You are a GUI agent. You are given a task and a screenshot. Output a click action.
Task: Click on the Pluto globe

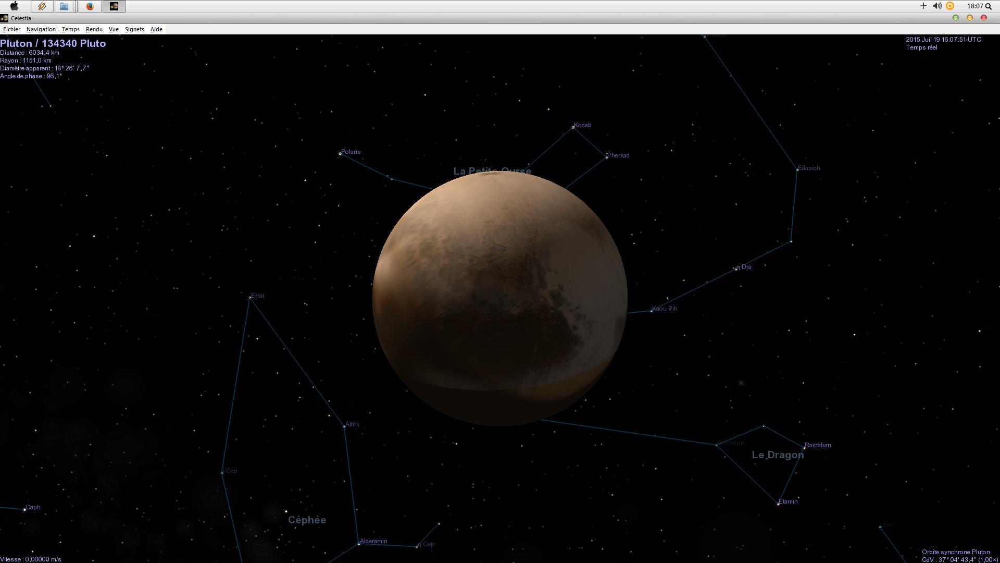(x=499, y=298)
